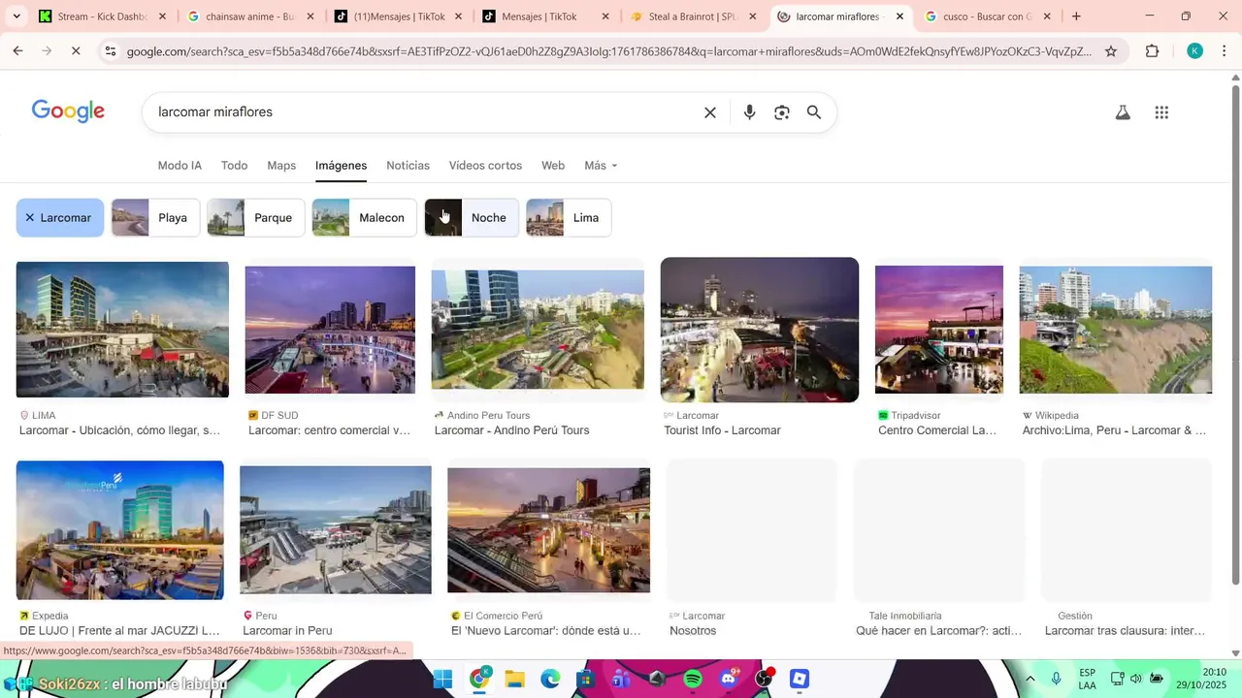
Task: Open Chrome extensions menu
Action: [1152, 51]
